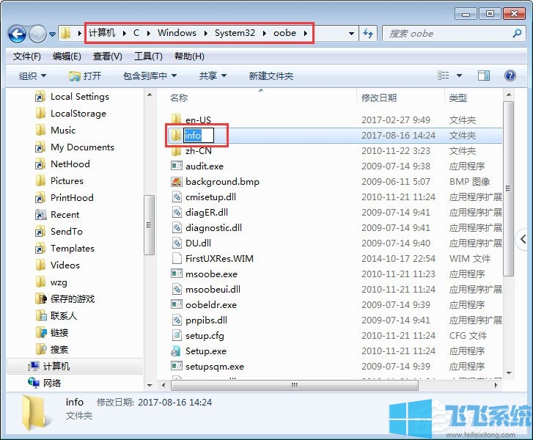Image resolution: width=533 pixels, height=440 pixels.
Task: Open the view options dropdown arrow
Action: pyautogui.click(x=459, y=76)
